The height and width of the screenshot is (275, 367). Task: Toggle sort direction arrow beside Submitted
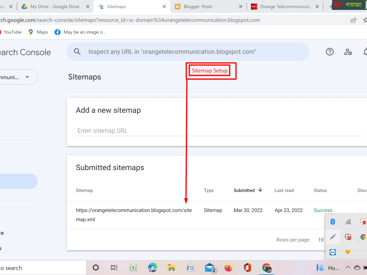(260, 190)
